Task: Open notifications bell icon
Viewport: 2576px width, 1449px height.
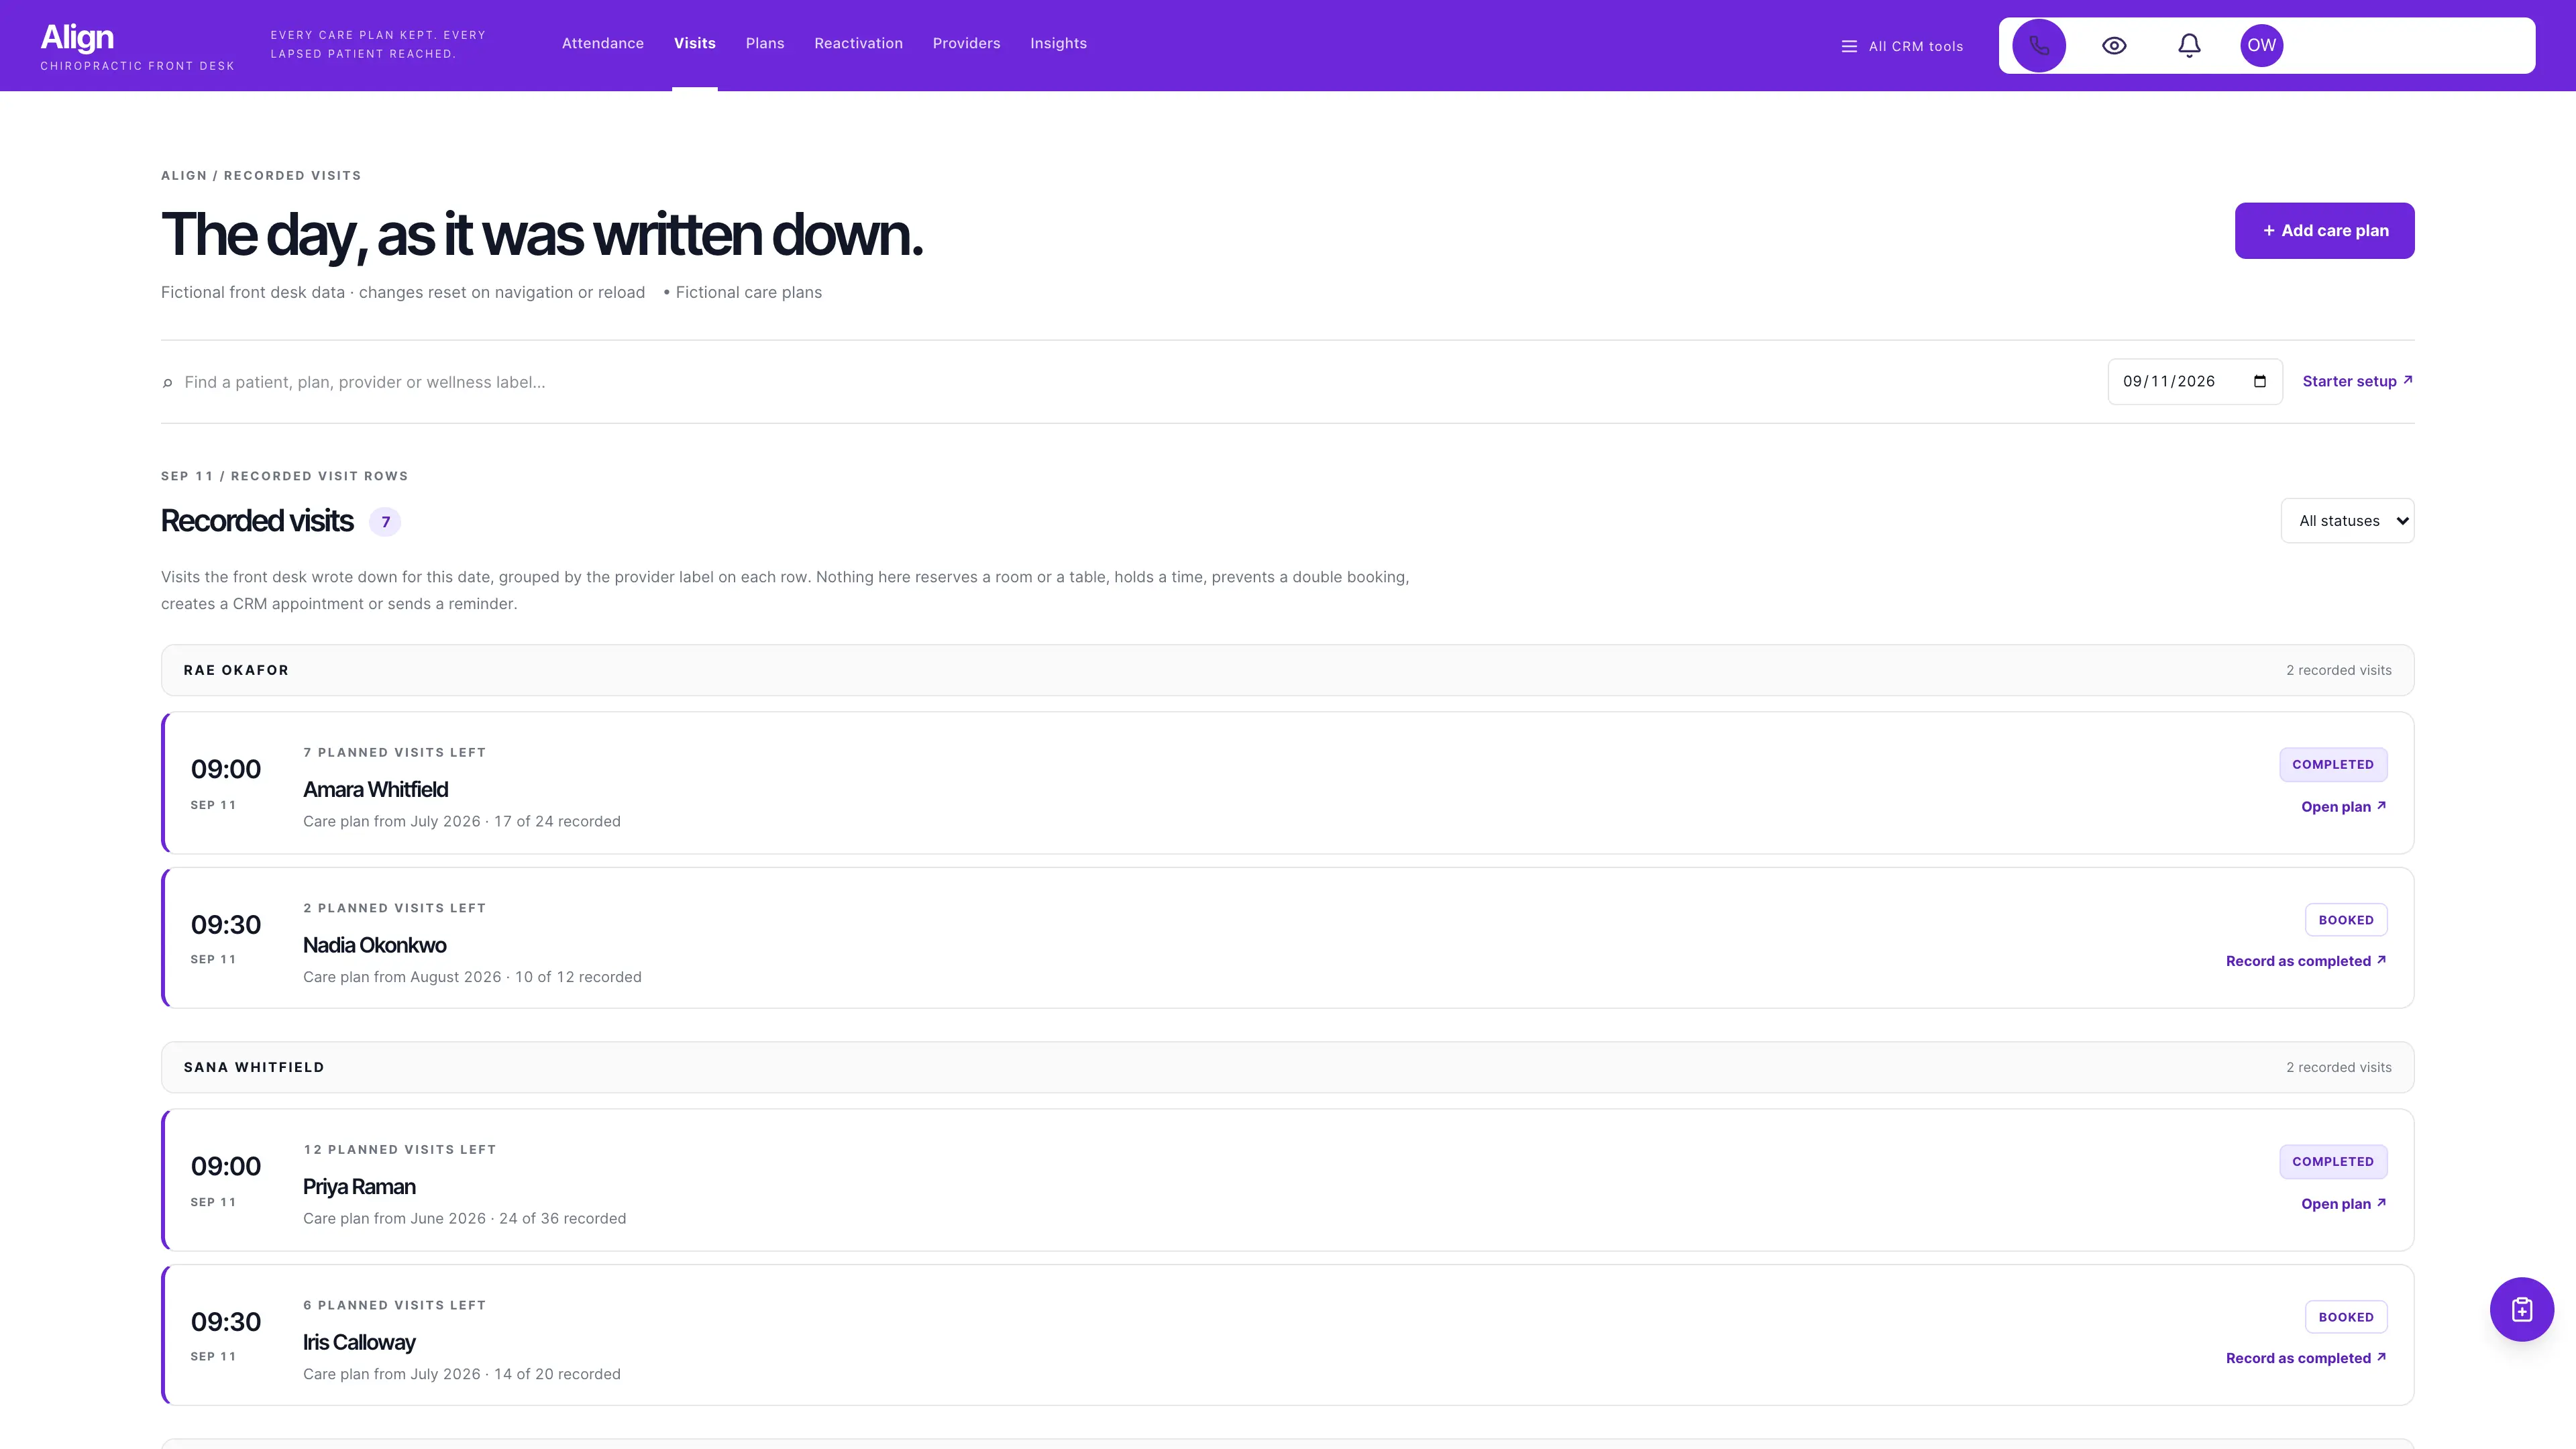Action: point(2189,45)
